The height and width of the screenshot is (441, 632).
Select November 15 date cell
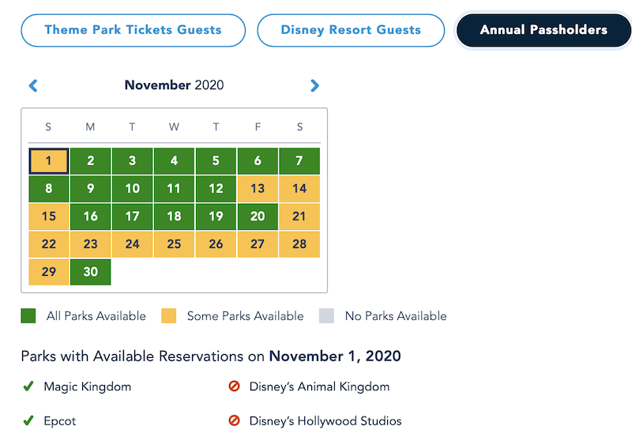coord(49,217)
